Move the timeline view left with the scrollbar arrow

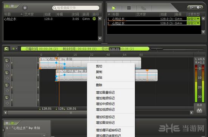5,113
